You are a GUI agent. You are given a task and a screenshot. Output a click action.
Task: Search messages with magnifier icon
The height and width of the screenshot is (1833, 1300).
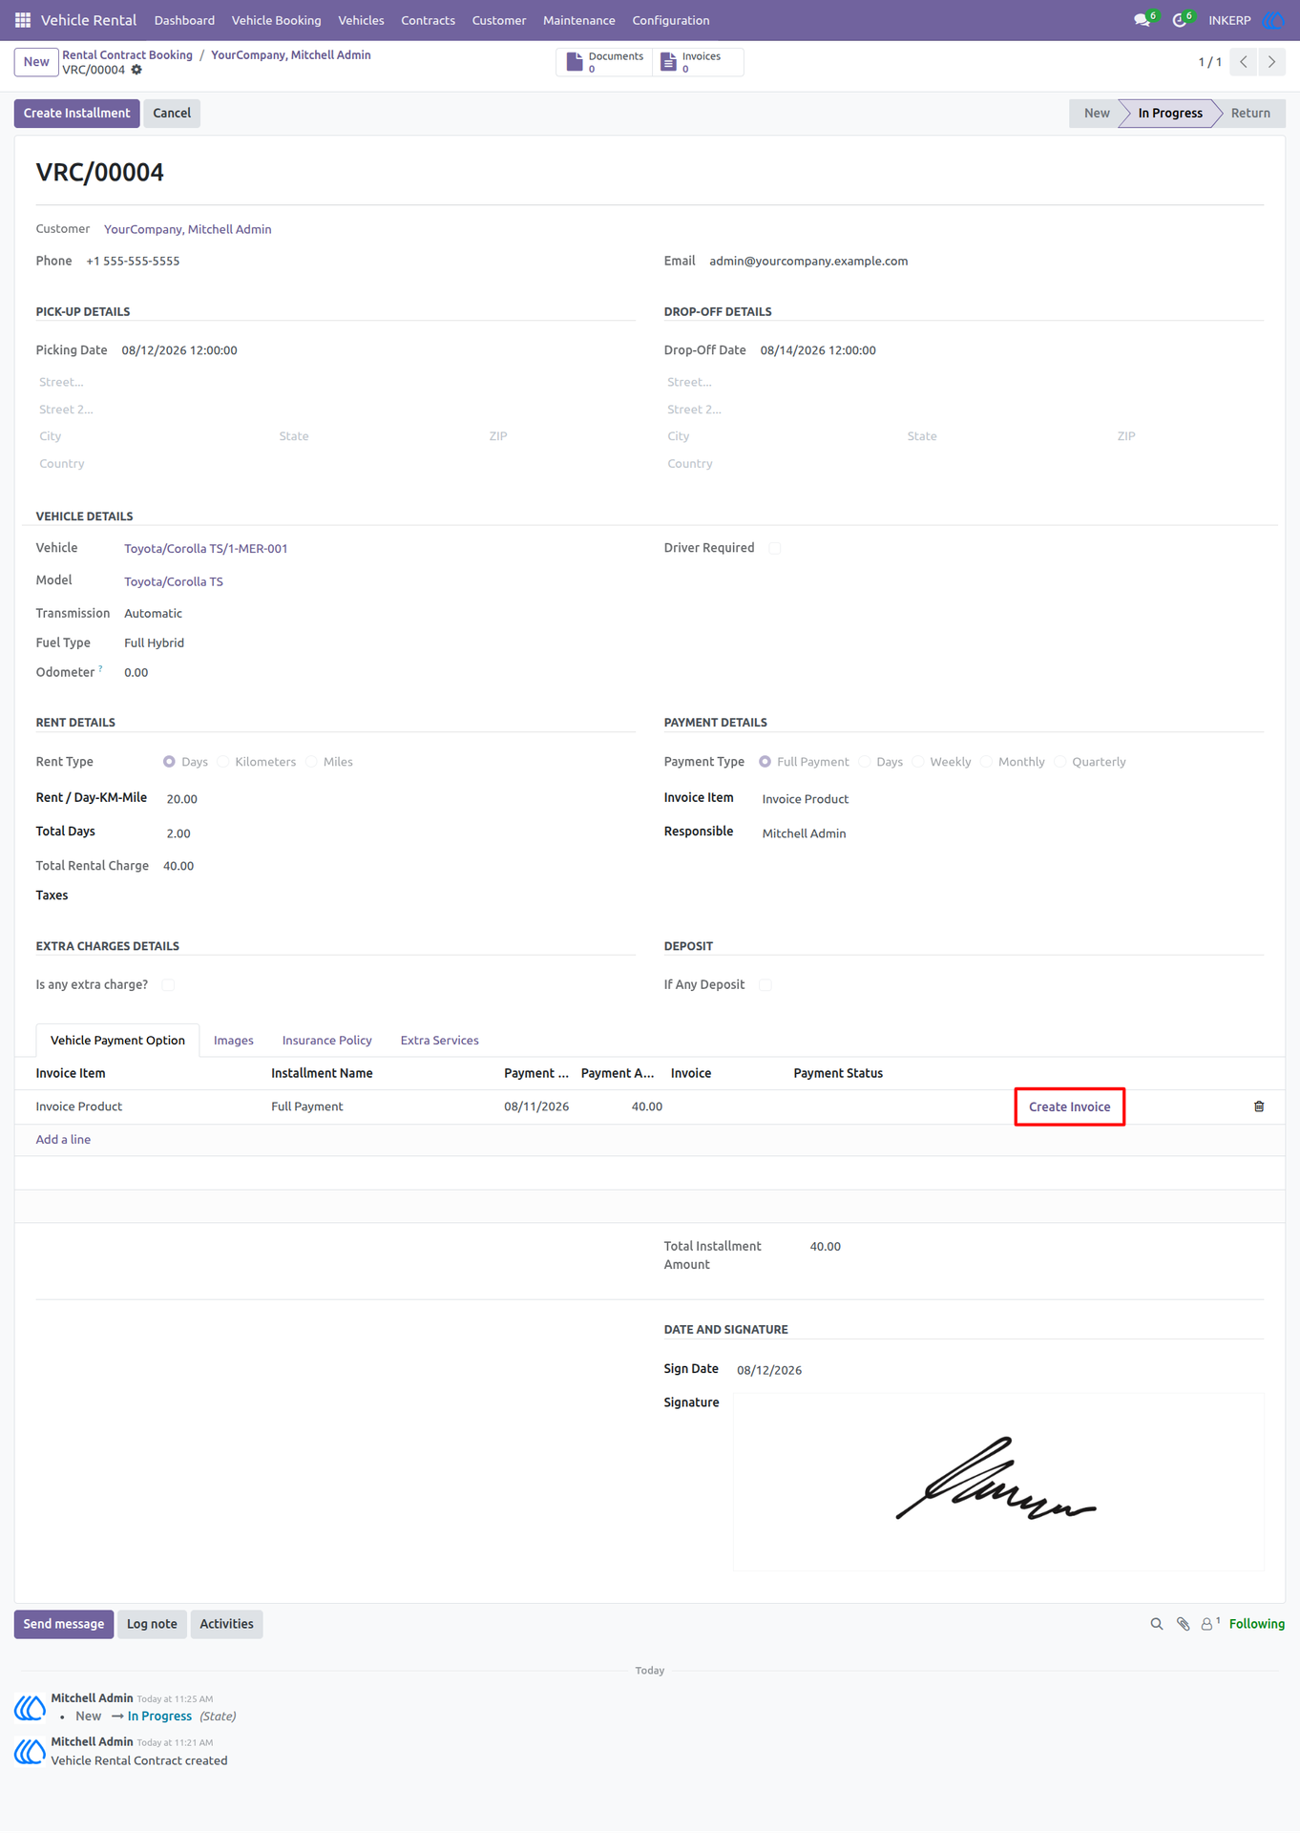(1156, 1624)
